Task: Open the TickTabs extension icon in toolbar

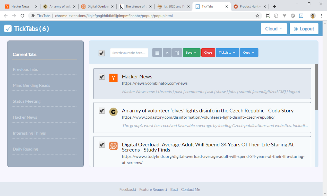Action: [x=301, y=16]
